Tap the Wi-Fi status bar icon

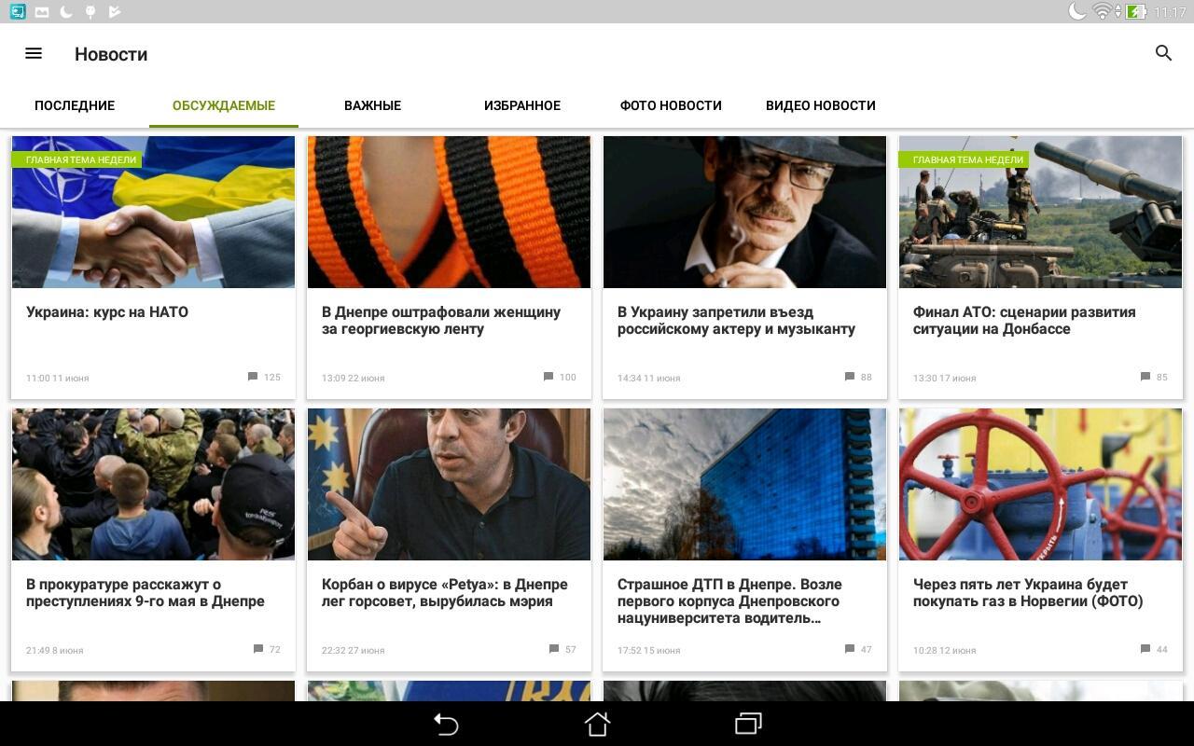click(1103, 11)
